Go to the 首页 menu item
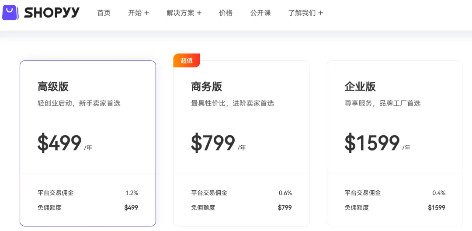The width and height of the screenshot is (472, 231). click(x=104, y=13)
